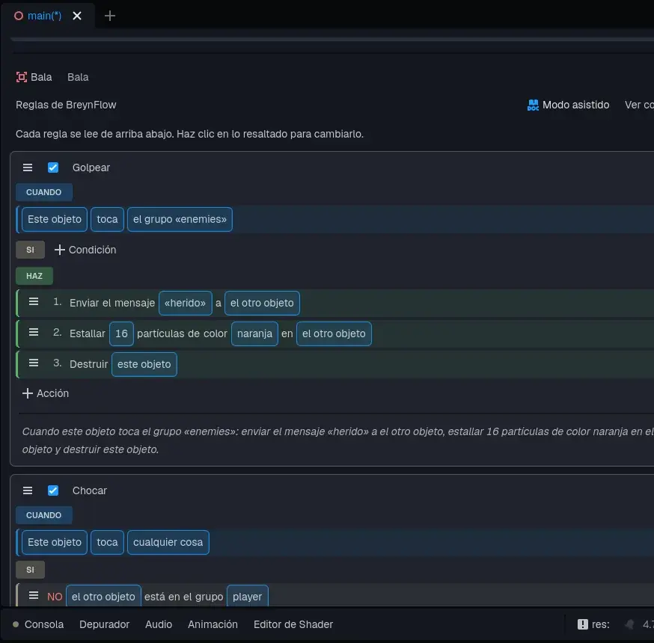Open the 'cualquier cosa' chip
The image size is (654, 643).
(x=168, y=542)
